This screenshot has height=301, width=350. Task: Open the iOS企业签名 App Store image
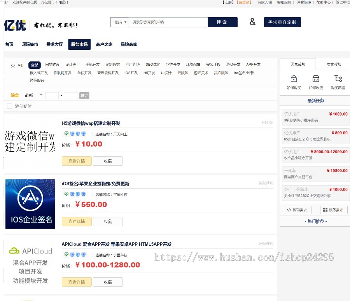pos(30,204)
